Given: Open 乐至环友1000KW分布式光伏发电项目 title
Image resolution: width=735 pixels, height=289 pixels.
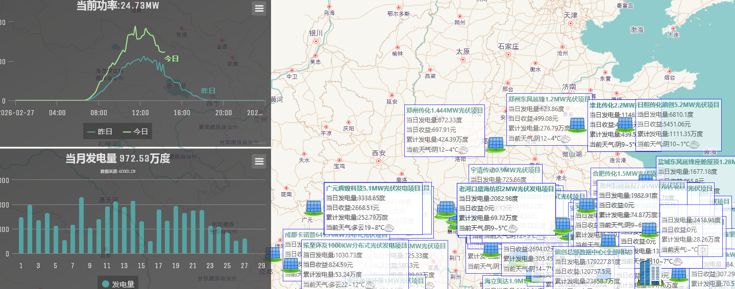Looking at the screenshot, I should click(355, 245).
